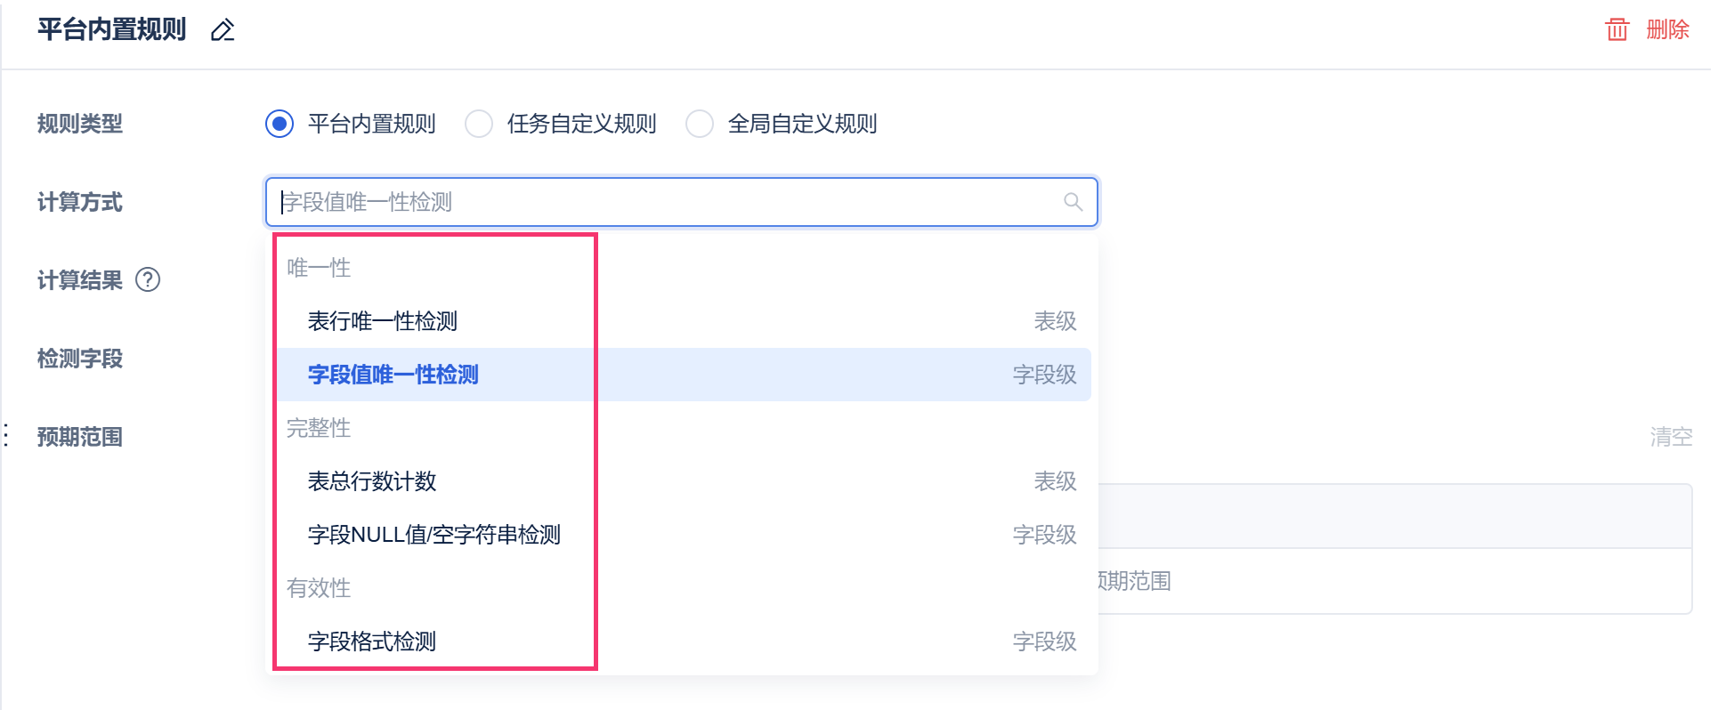
Task: Pick 表总行数计数 from the list
Action: (684, 481)
